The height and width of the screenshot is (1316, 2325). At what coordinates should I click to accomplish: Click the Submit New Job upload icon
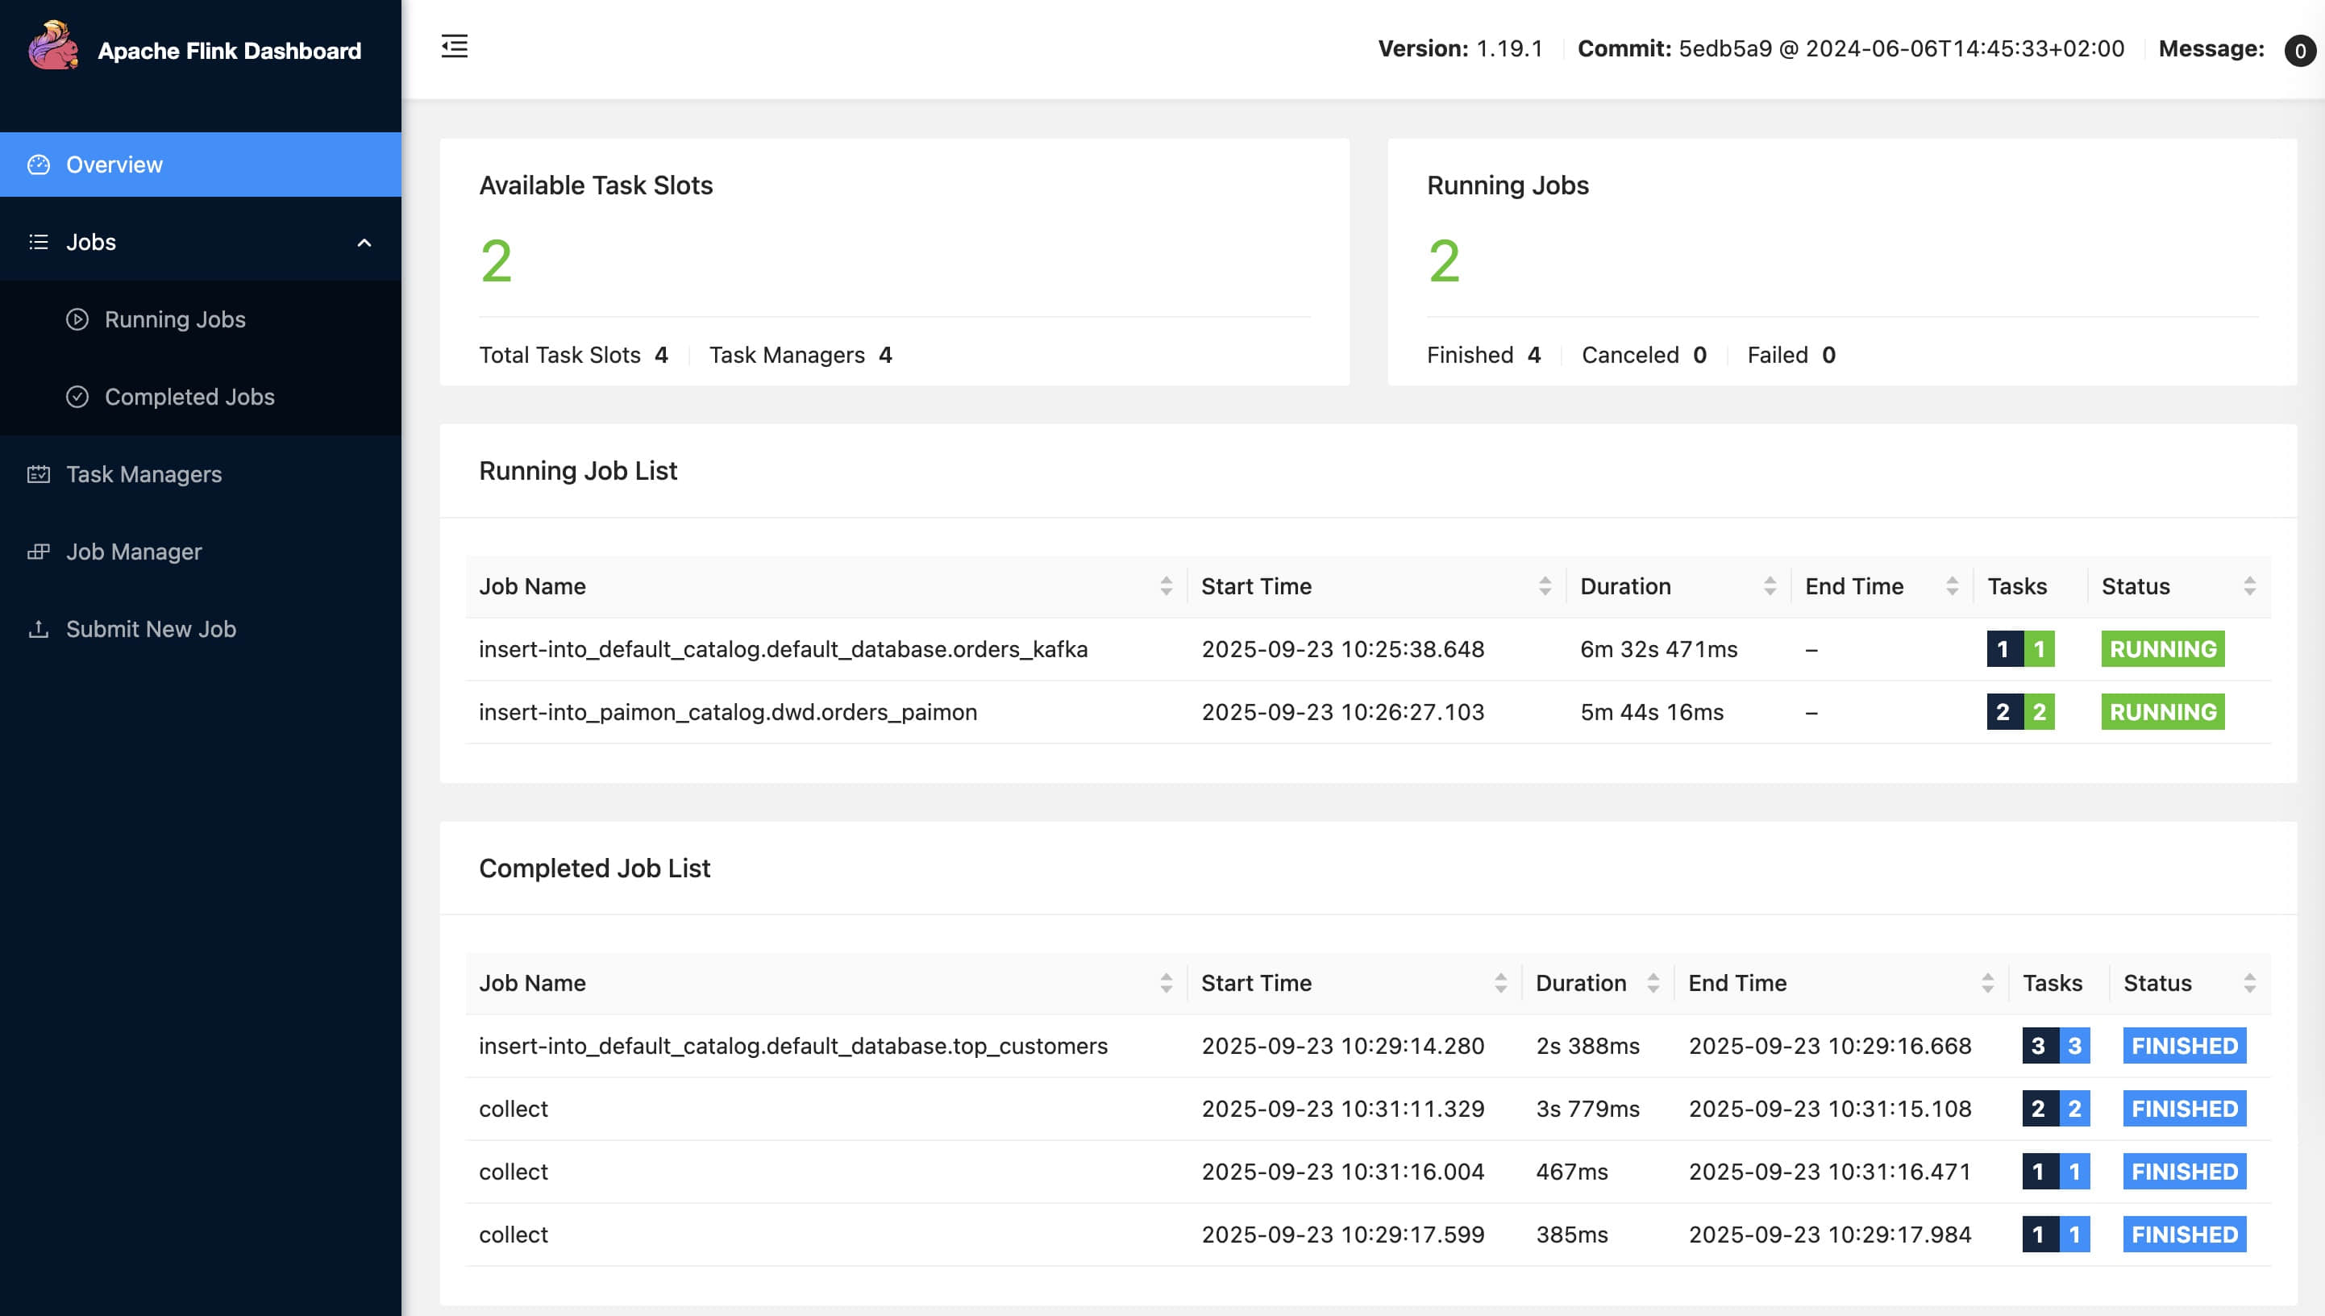pos(39,629)
